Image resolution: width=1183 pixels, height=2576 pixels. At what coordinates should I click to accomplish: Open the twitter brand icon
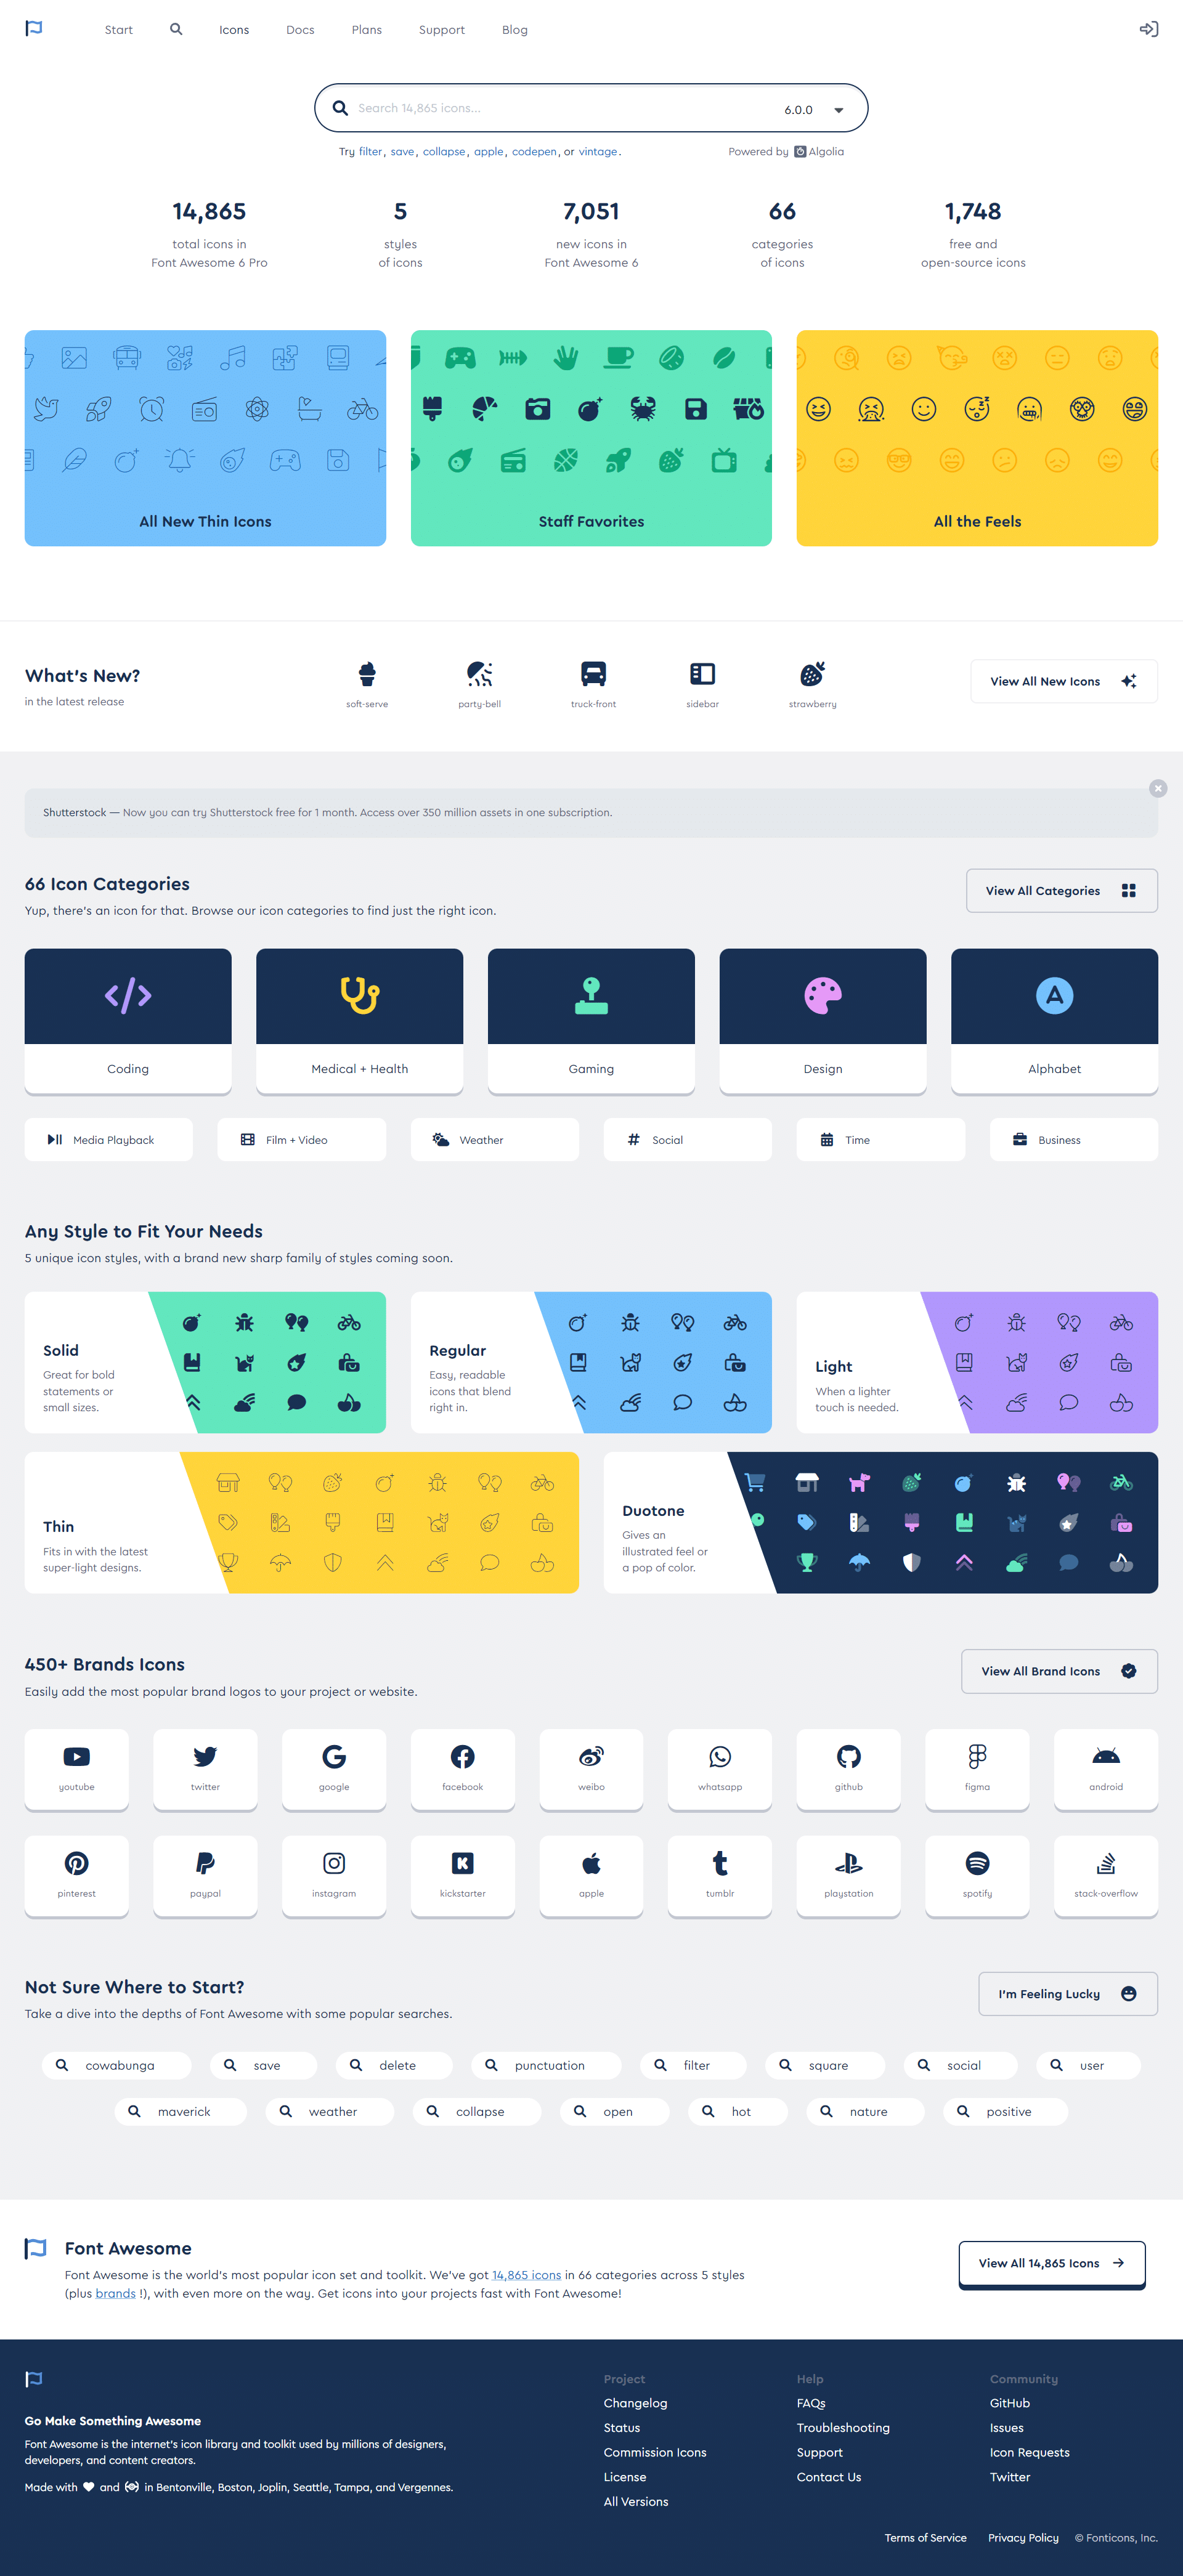point(205,1769)
